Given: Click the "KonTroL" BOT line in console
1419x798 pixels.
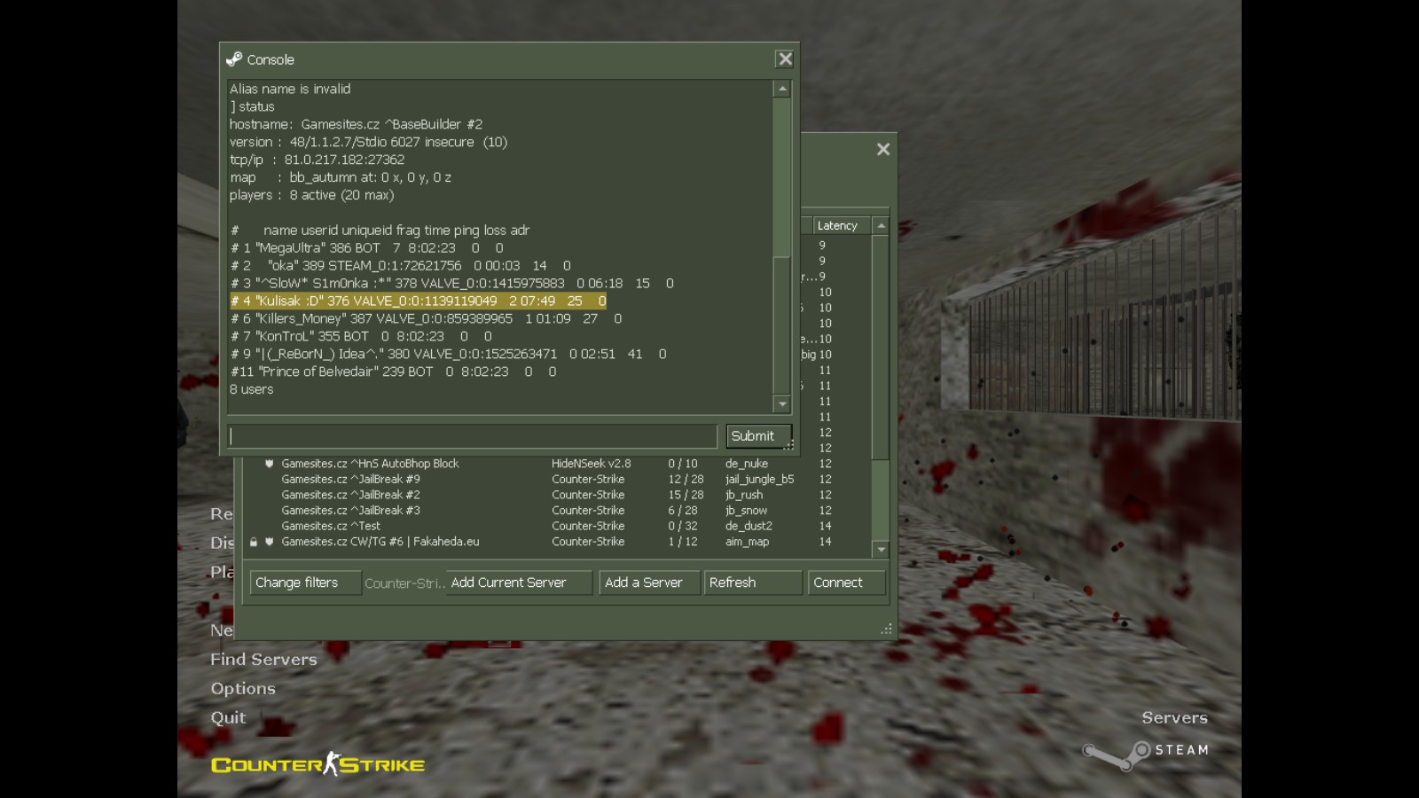Looking at the screenshot, I should click(361, 336).
